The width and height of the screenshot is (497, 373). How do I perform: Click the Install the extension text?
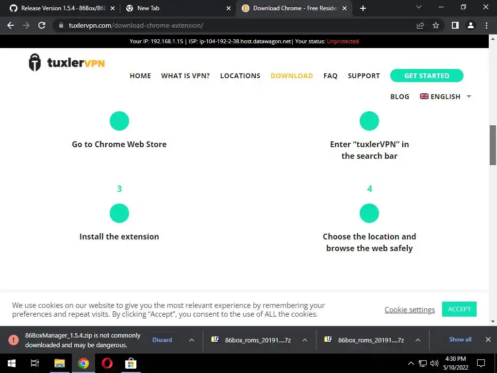[119, 237]
